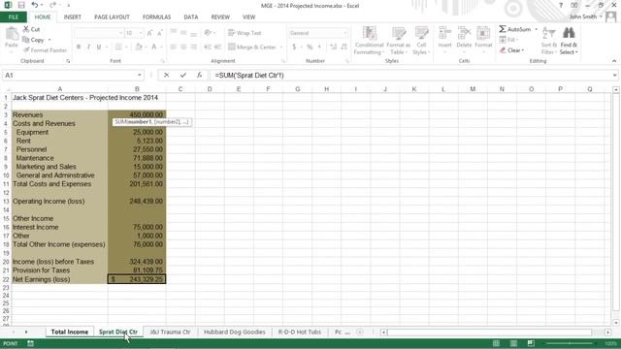The height and width of the screenshot is (349, 621).
Task: Click Decrease Decimal icon
Action: 343,48
